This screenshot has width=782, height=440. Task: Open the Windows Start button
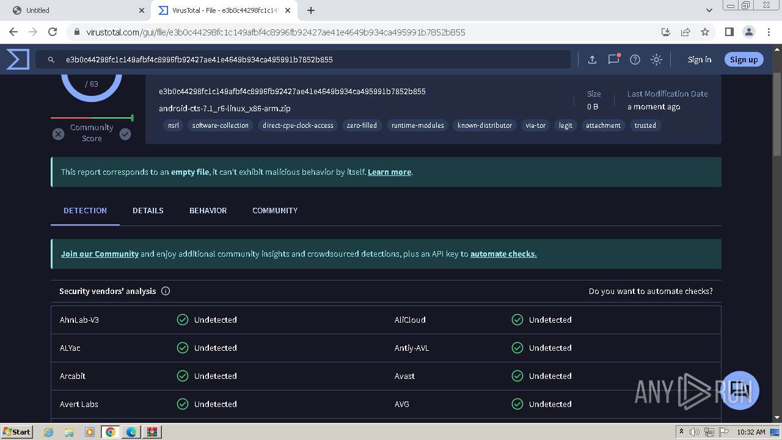[16, 431]
